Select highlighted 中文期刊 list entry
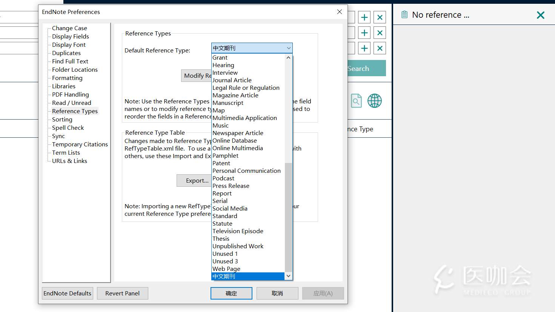Image resolution: width=555 pixels, height=312 pixels. [x=248, y=277]
